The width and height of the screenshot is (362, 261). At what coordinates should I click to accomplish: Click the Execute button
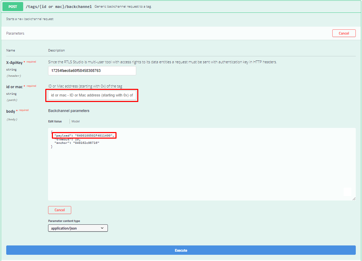(181, 250)
